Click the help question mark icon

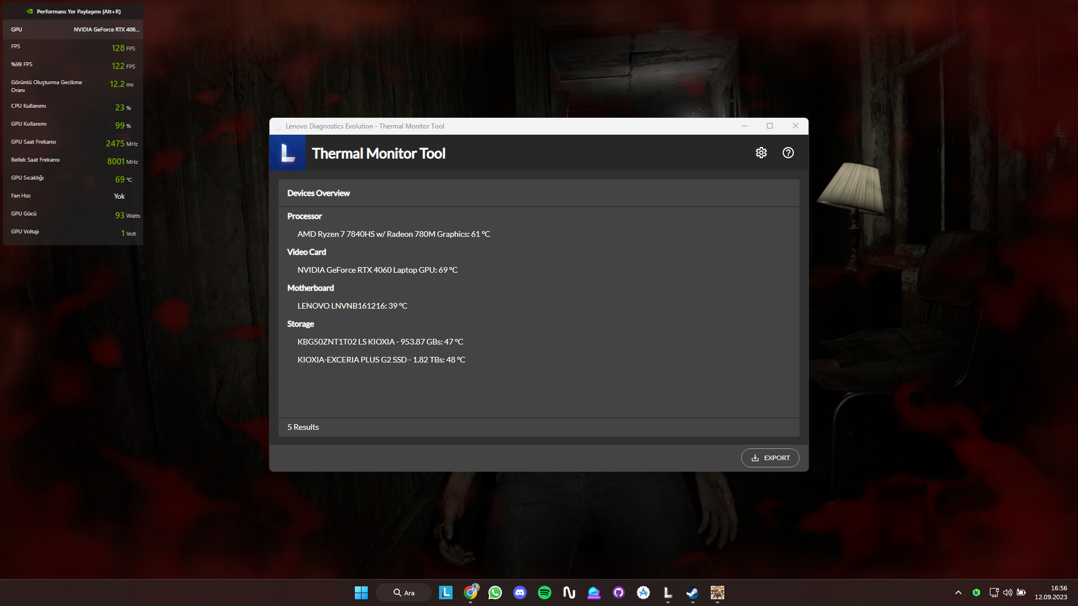tap(788, 153)
